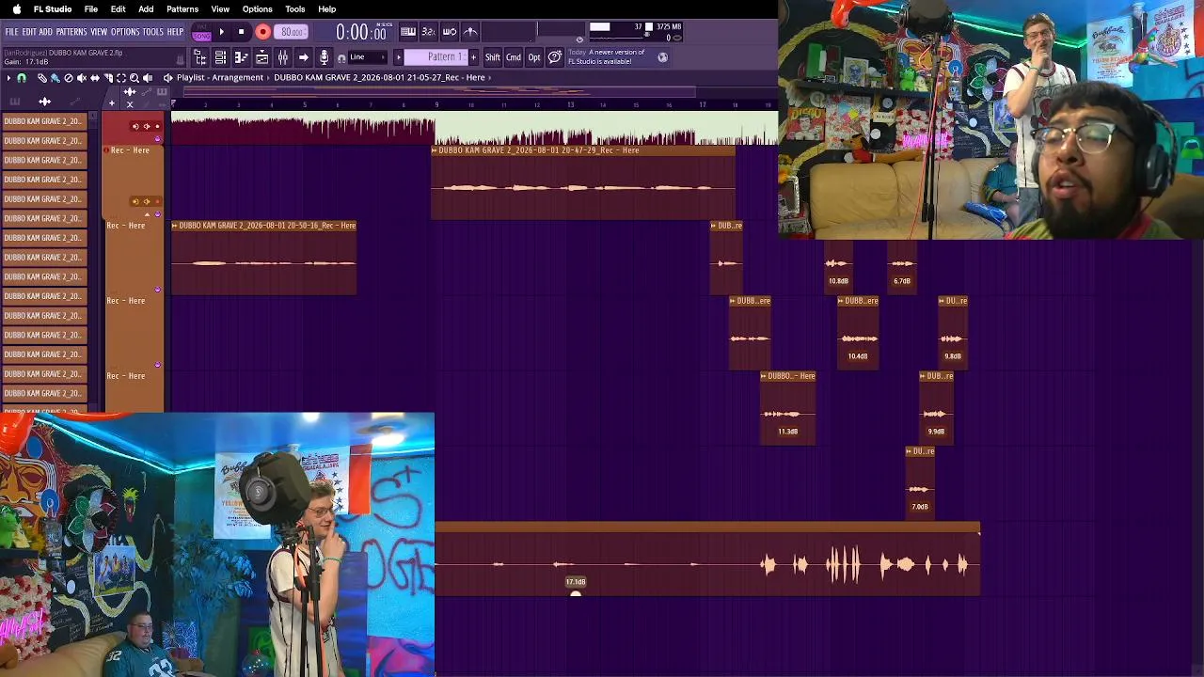Open the pattern selector arrow before Pattern 1
Image resolution: width=1204 pixels, height=677 pixels.
[x=398, y=57]
